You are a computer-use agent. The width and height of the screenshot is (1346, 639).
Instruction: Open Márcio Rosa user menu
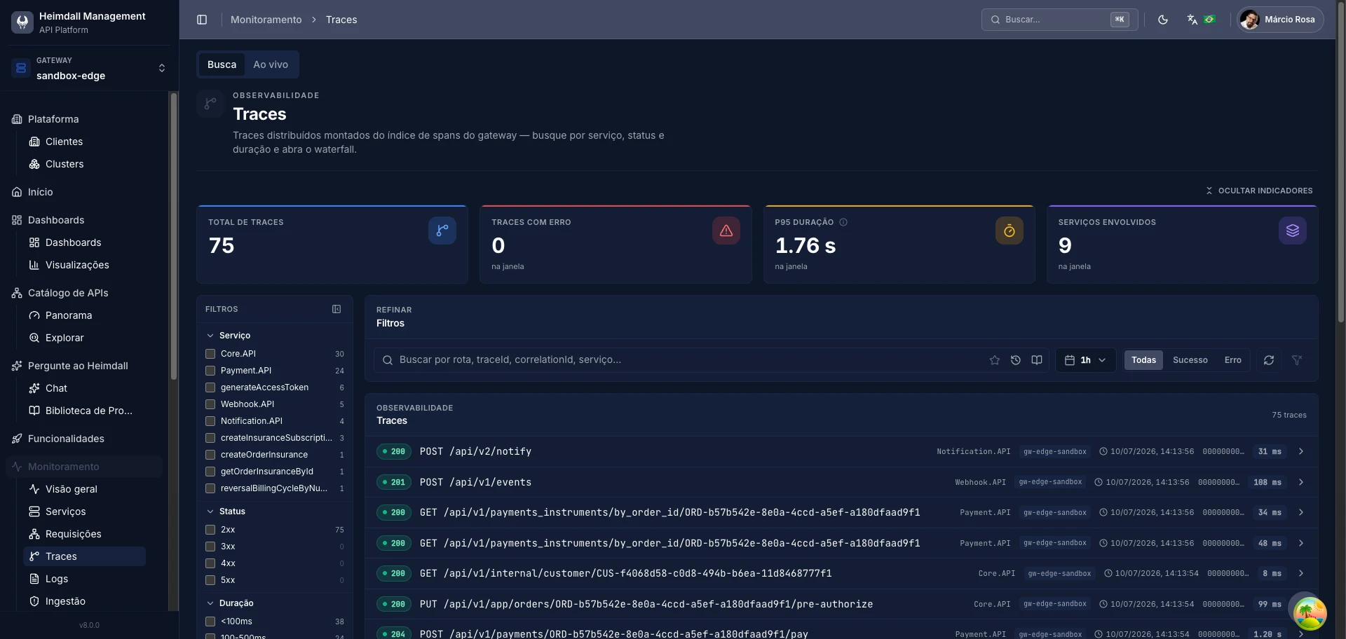1280,20
